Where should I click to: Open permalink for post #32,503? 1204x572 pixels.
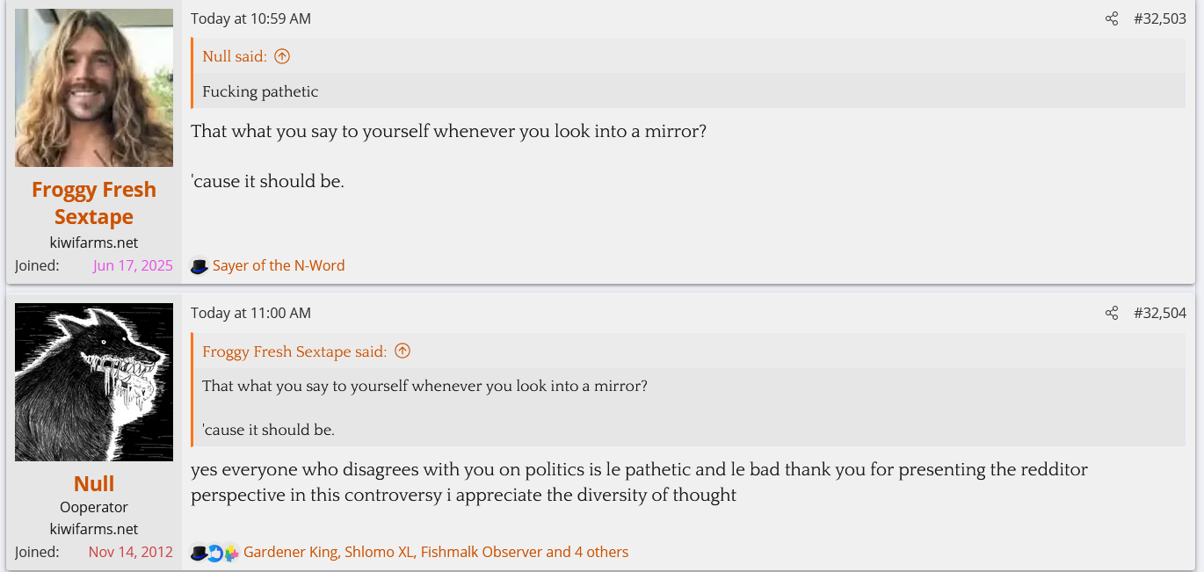(x=1159, y=18)
